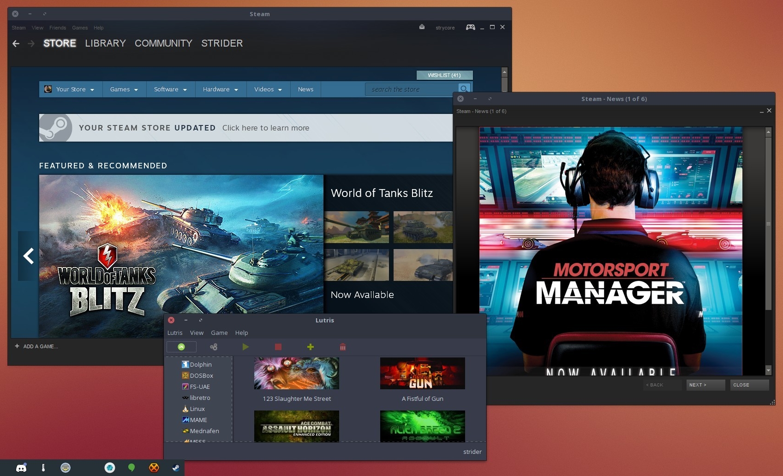This screenshot has height=476, width=783.
Task: Click the store search magnifier icon
Action: [x=464, y=89]
